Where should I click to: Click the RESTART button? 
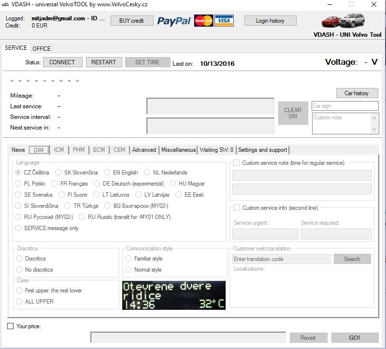(104, 62)
